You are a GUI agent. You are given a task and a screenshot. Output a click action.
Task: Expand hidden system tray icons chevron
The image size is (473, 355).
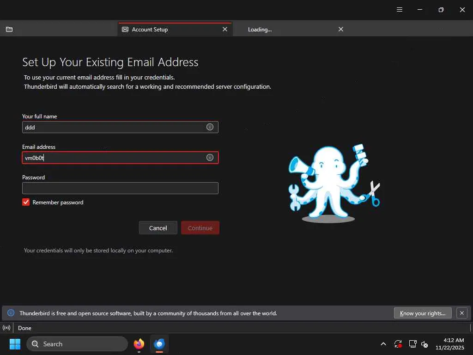pyautogui.click(x=383, y=344)
